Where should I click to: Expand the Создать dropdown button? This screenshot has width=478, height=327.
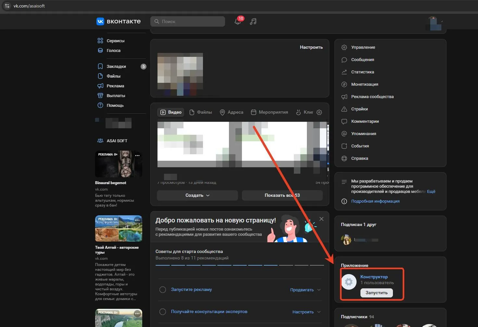click(197, 195)
